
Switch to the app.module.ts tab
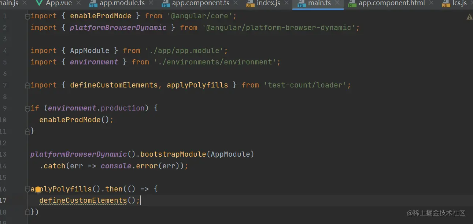122,3
